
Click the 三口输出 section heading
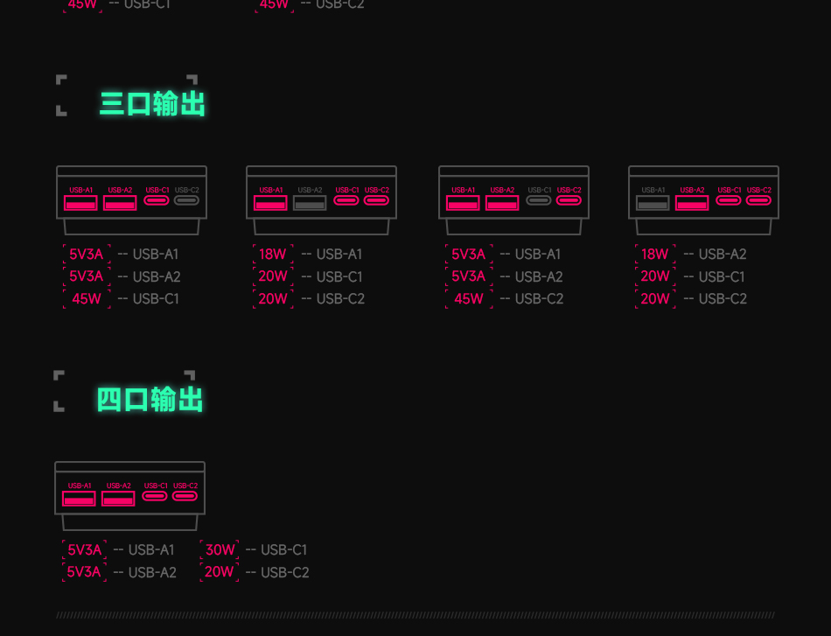[x=153, y=103]
